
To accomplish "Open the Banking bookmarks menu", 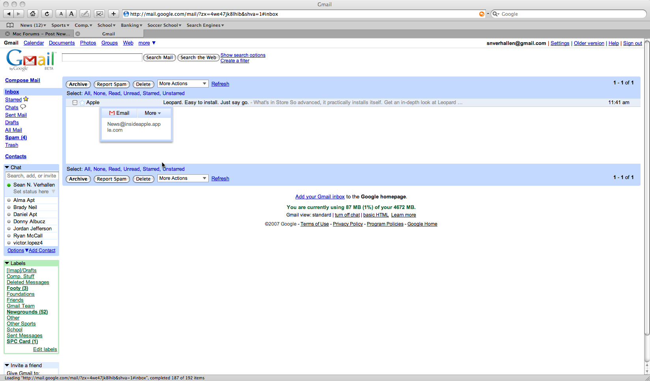I will [132, 25].
